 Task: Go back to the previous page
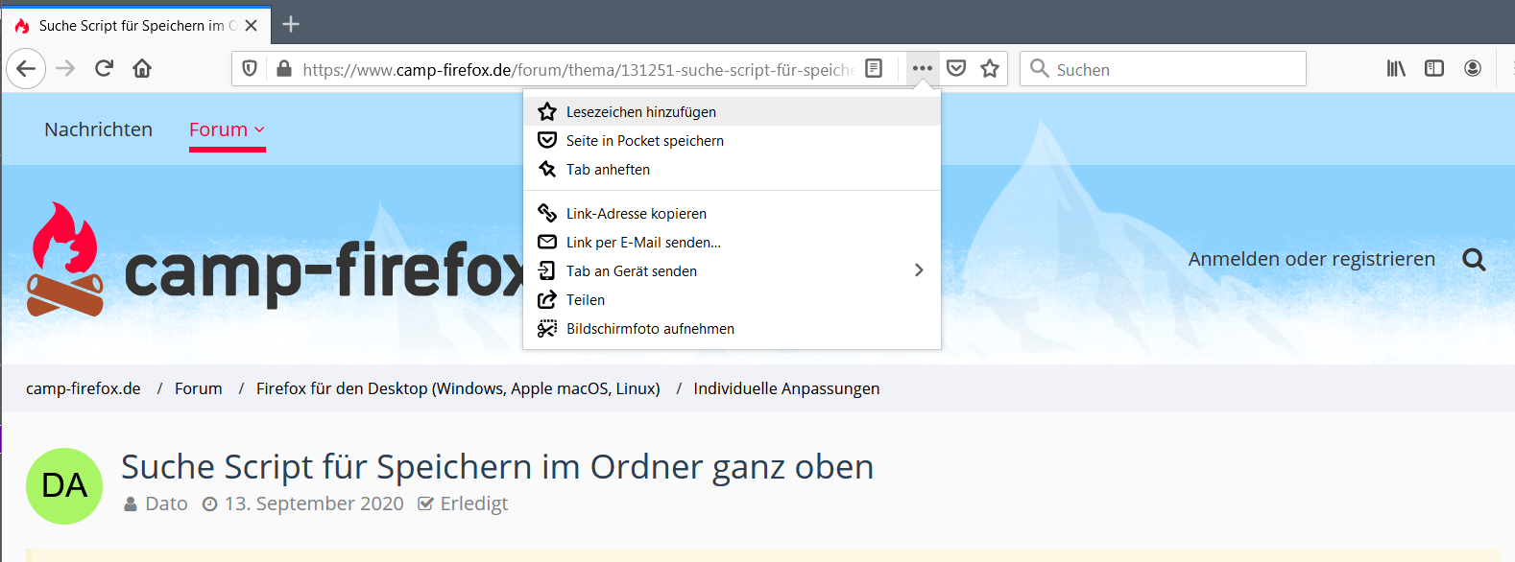click(26, 68)
